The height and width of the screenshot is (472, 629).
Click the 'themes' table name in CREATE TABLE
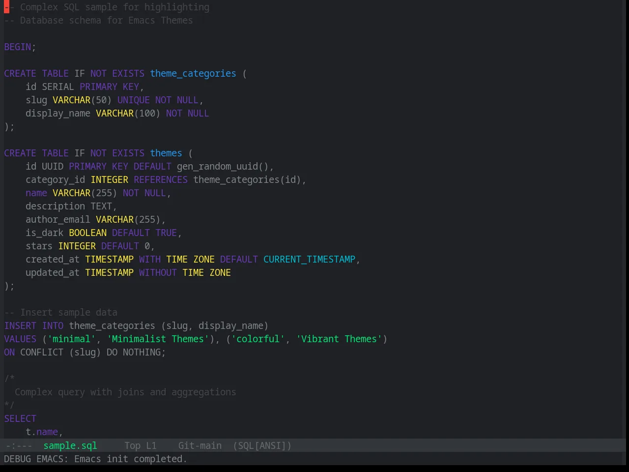pyautogui.click(x=166, y=153)
